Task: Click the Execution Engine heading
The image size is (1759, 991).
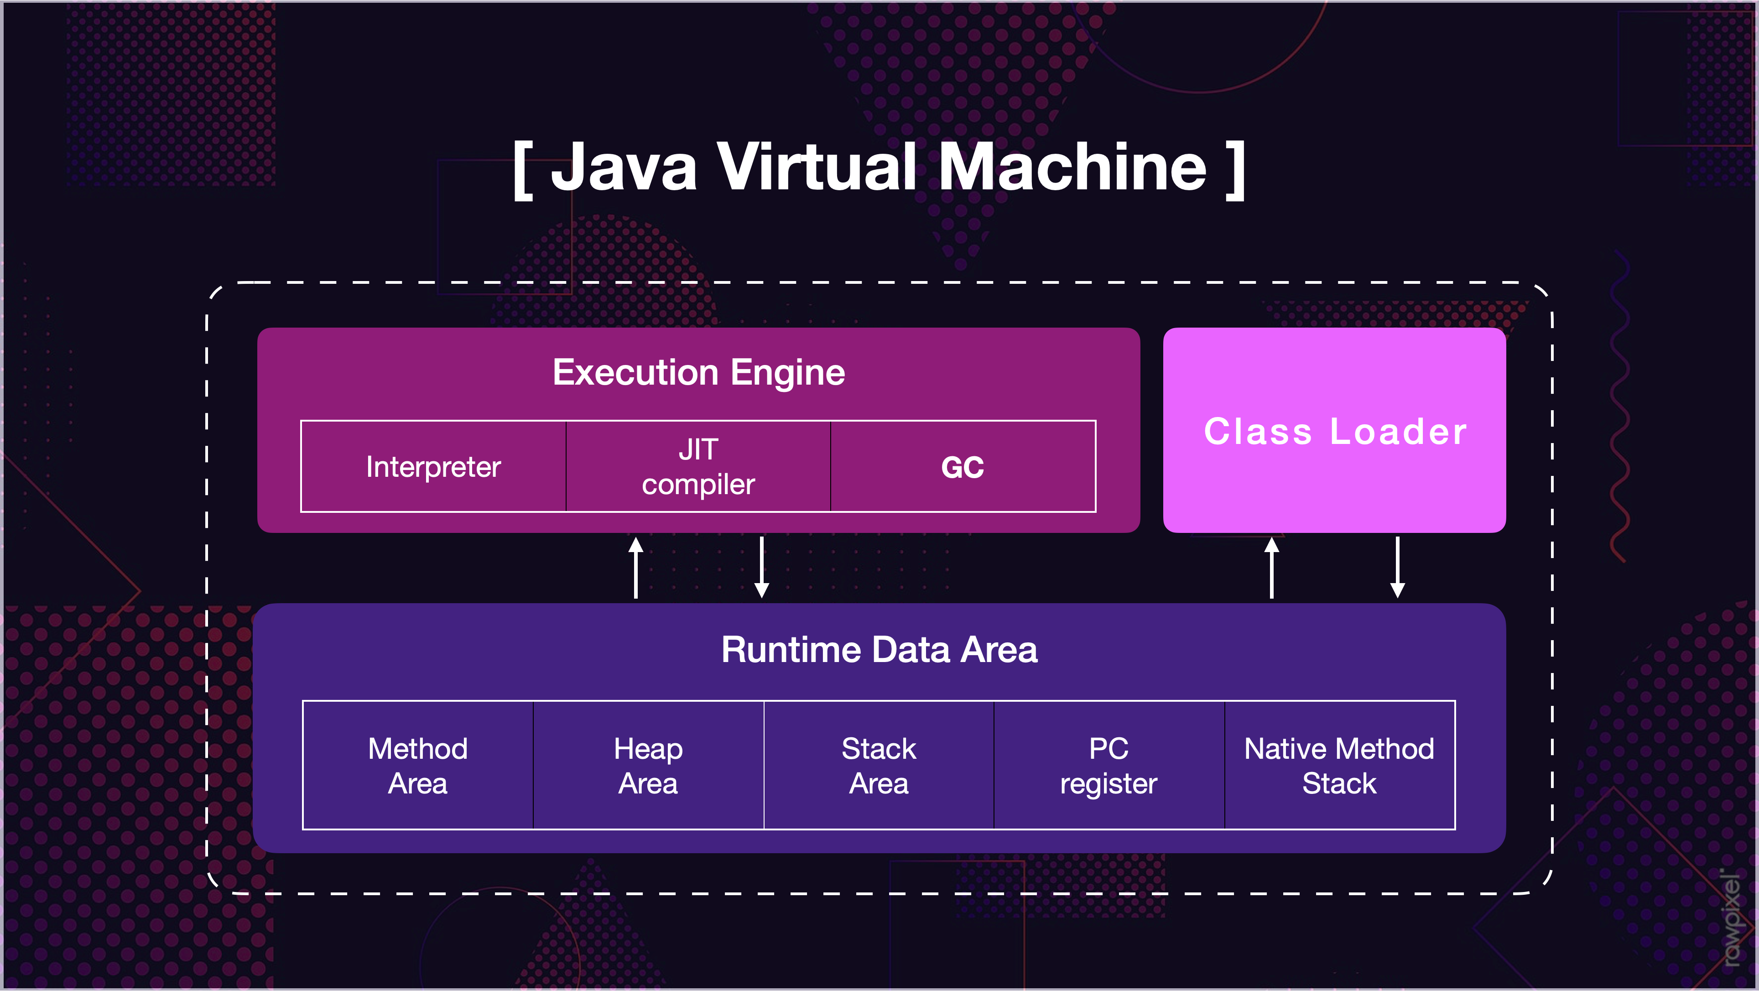Action: click(698, 372)
